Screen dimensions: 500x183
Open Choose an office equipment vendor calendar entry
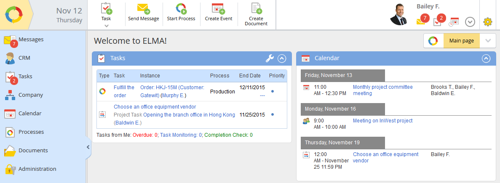(385, 157)
